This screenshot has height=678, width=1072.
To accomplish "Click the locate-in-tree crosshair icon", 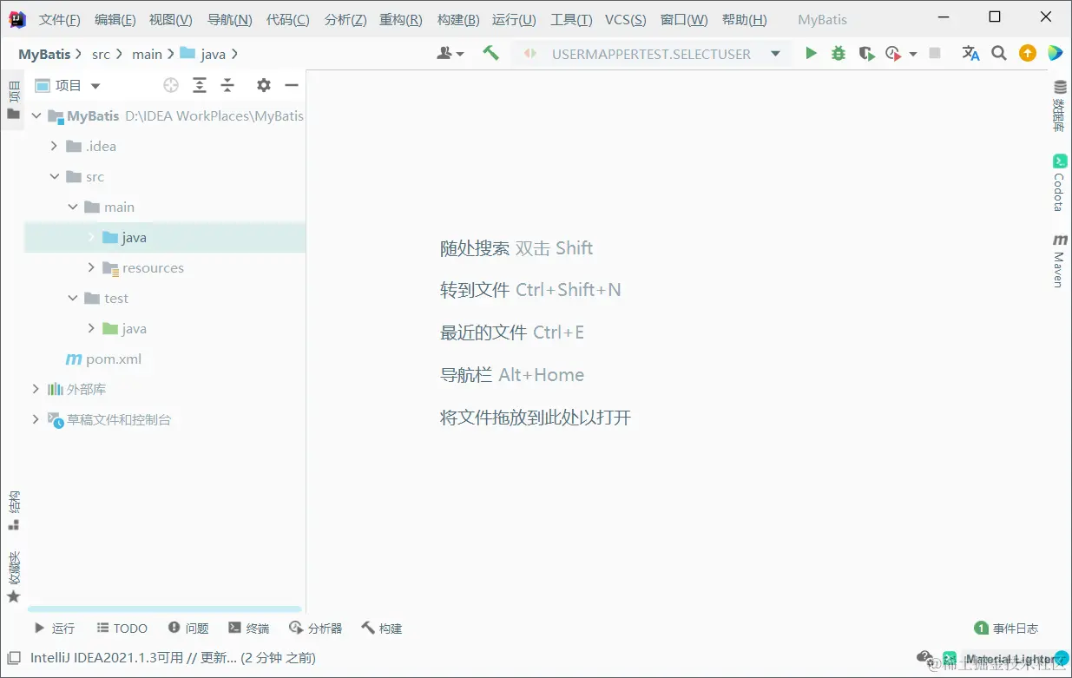I will (x=171, y=85).
